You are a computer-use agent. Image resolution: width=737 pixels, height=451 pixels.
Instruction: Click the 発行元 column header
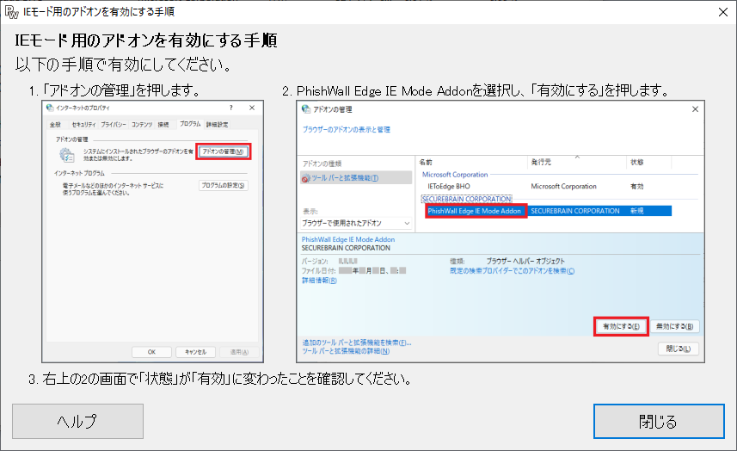click(541, 163)
